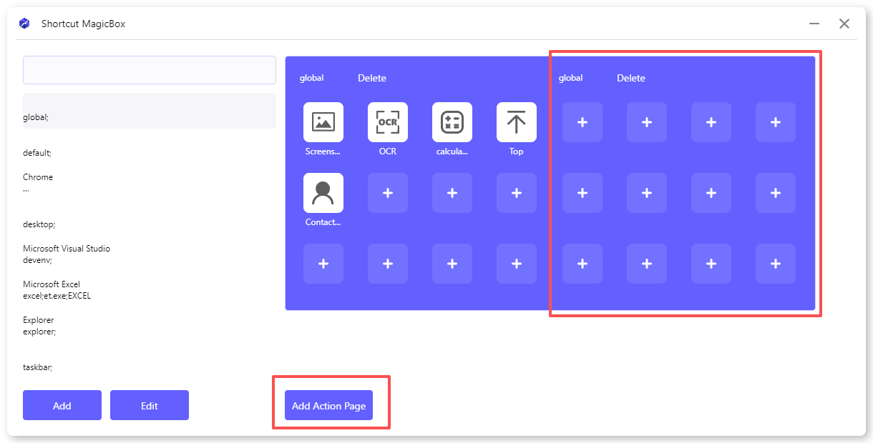The height and width of the screenshot is (443, 873).
Task: Launch the OCR action icon
Action: [x=388, y=122]
